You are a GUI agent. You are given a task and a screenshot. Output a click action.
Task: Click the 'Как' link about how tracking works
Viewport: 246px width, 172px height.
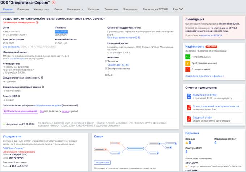tap(42, 111)
